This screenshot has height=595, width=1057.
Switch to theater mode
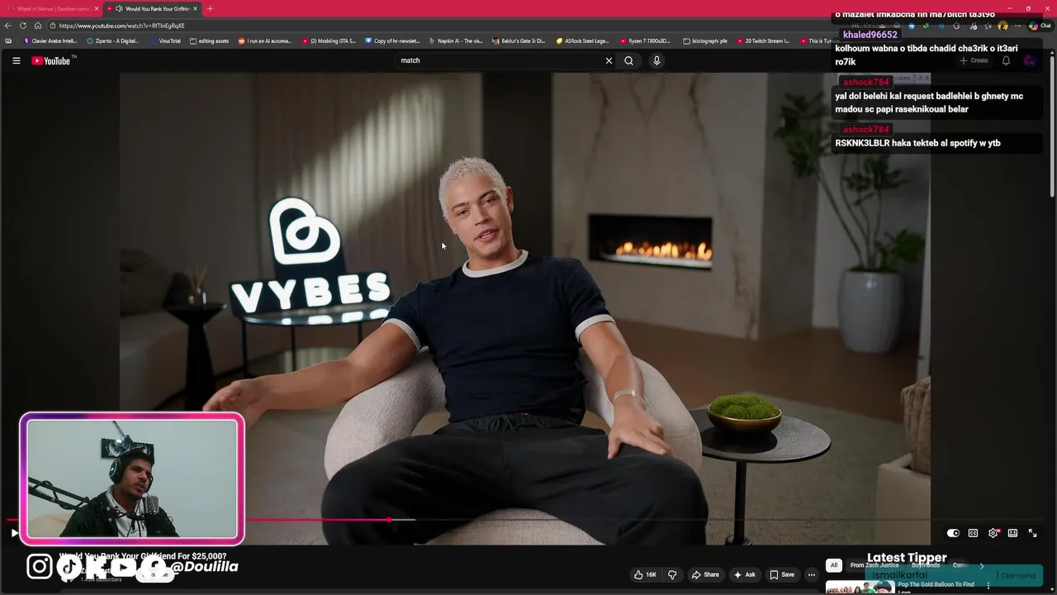click(x=1012, y=533)
